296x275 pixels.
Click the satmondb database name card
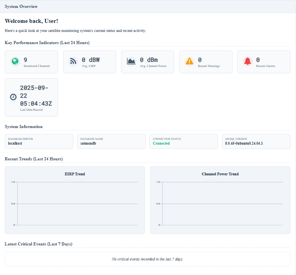(111, 141)
